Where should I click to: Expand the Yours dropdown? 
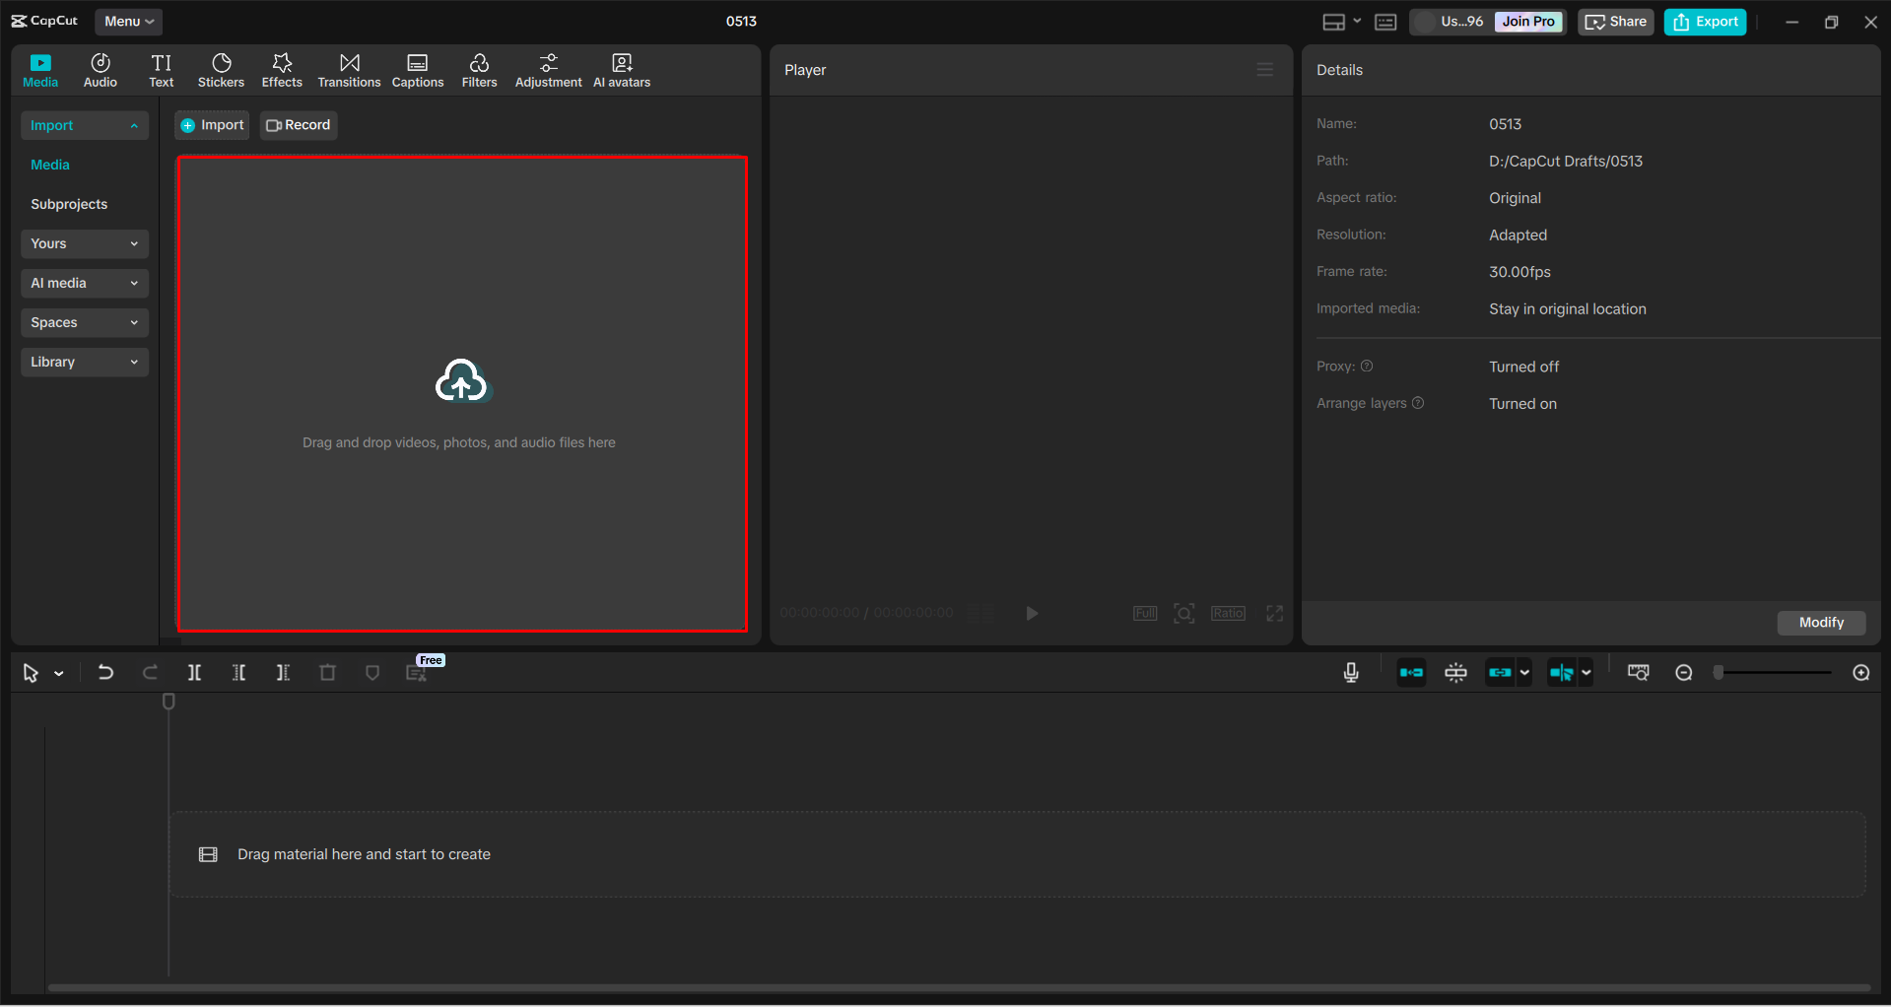point(84,243)
